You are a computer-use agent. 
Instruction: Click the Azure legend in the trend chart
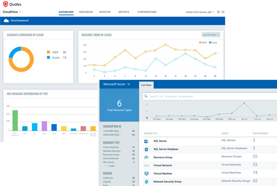[213, 43]
